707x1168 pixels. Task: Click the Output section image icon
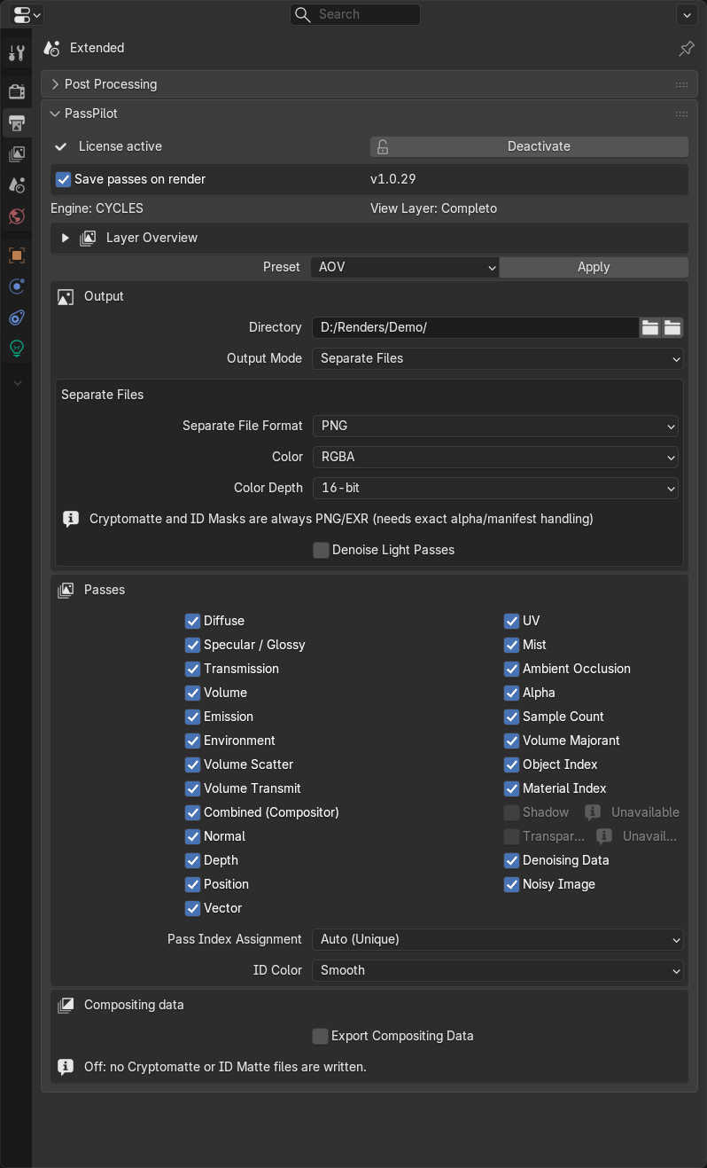click(x=65, y=296)
